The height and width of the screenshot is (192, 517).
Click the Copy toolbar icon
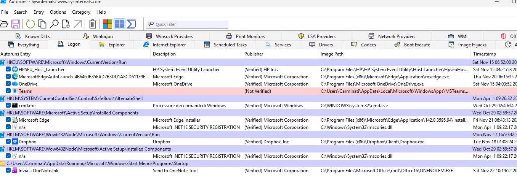(x=42, y=24)
